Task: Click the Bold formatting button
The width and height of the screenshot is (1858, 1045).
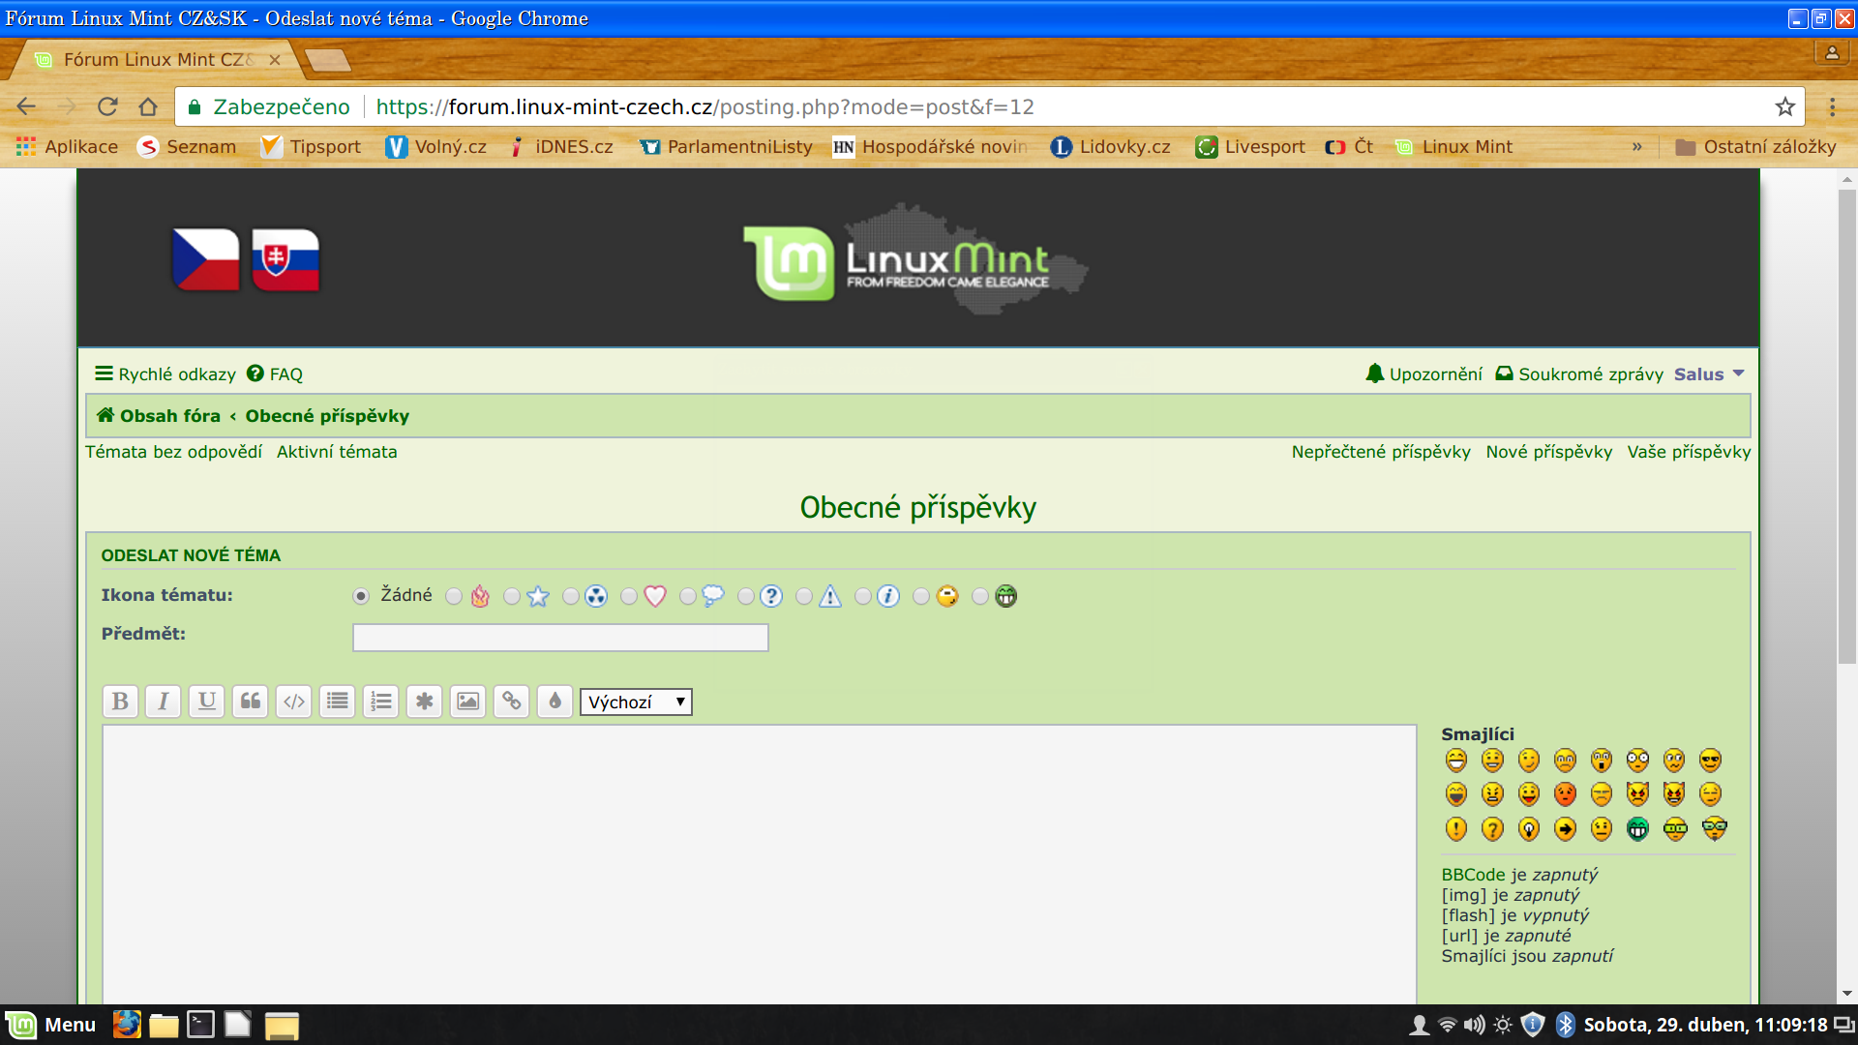Action: click(x=120, y=702)
